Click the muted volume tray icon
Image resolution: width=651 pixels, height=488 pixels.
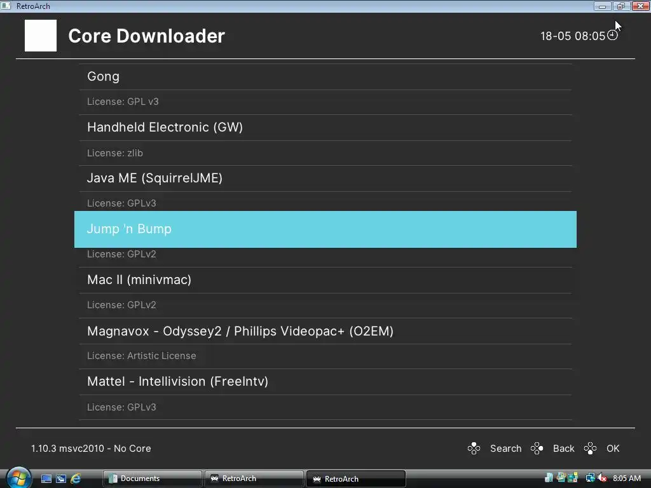(x=603, y=478)
